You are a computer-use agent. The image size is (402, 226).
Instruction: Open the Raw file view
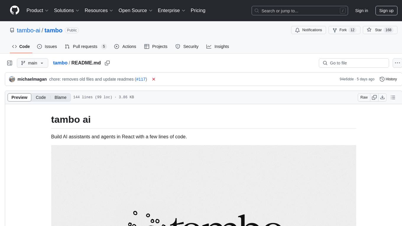tap(364, 97)
